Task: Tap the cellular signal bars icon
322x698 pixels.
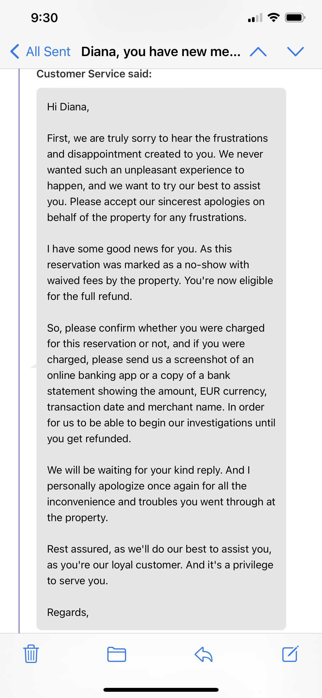Action: [x=255, y=18]
